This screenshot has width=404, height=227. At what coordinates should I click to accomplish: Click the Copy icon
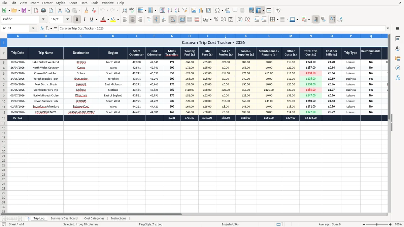67,10
